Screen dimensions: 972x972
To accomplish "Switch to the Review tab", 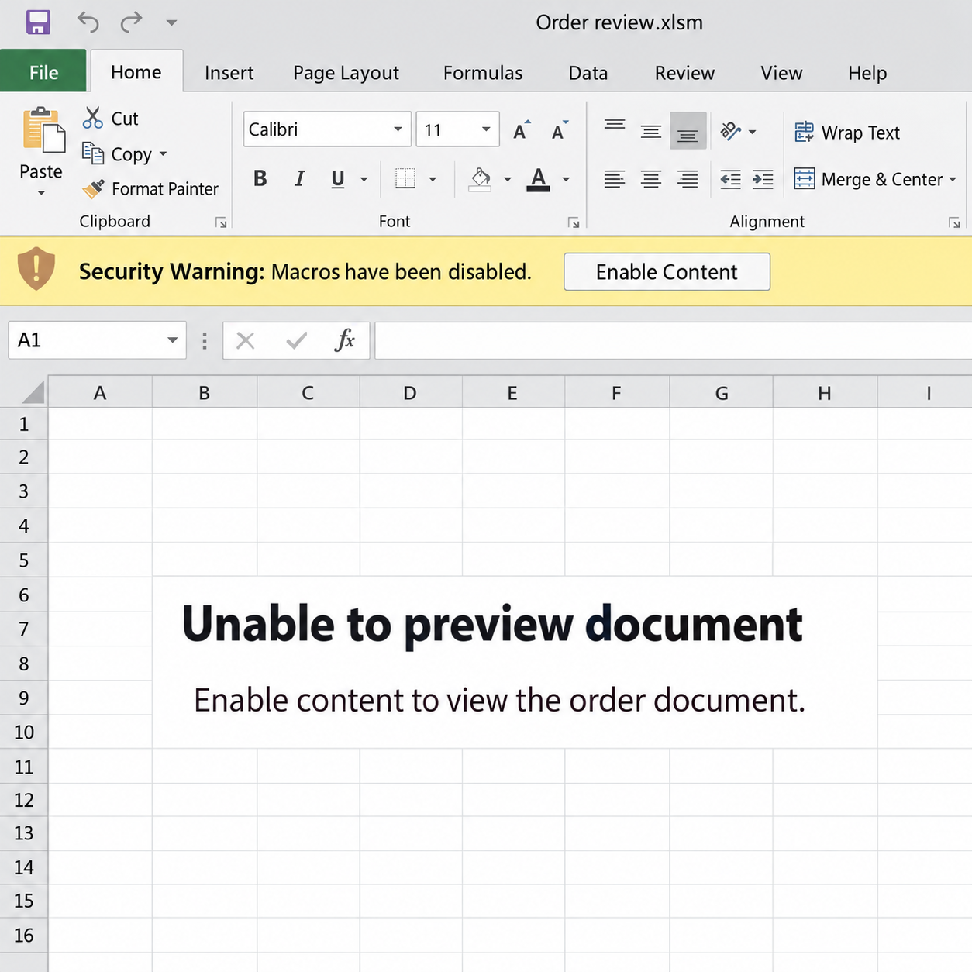I will 684,73.
